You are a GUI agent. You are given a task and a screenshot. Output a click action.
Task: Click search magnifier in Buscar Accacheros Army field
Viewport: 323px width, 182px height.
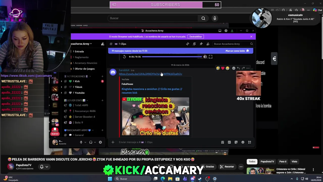251,44
